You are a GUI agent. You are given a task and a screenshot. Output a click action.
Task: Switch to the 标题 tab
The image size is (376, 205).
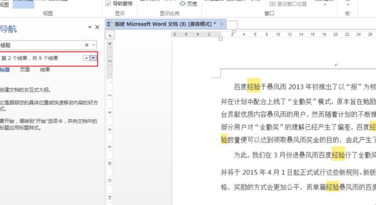(5, 70)
